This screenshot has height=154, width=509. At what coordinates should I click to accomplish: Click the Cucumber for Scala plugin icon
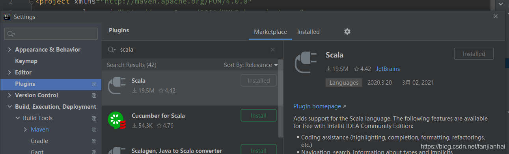[117, 121]
